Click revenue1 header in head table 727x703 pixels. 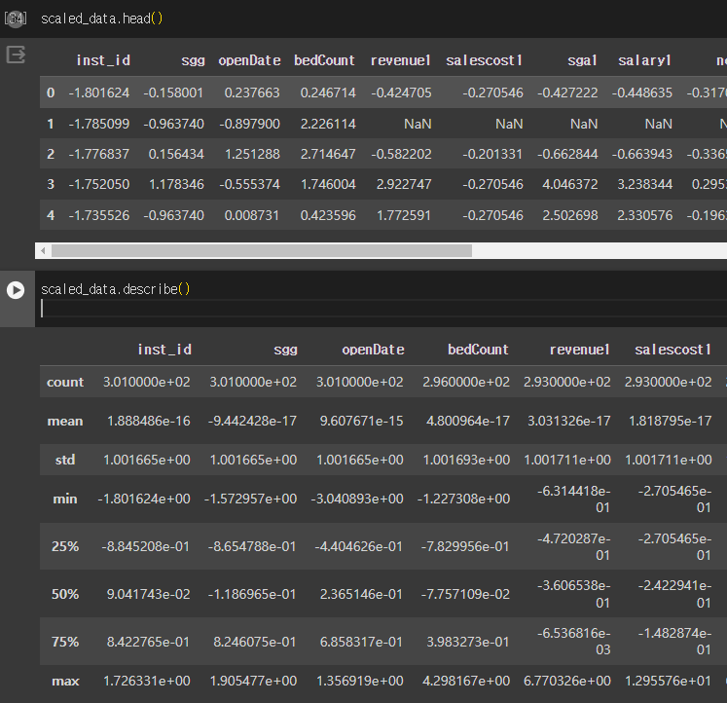pyautogui.click(x=401, y=60)
